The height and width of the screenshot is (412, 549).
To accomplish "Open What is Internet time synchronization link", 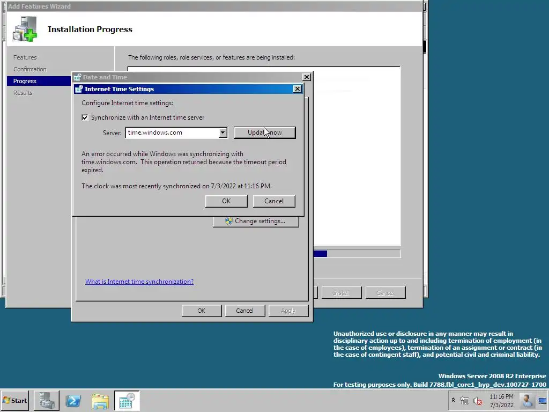I will pos(139,281).
